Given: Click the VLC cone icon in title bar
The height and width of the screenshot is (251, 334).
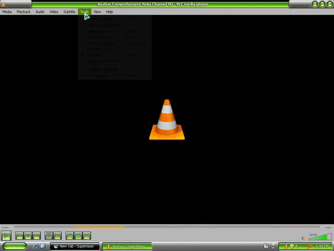Looking at the screenshot, I should (x=3, y=4).
